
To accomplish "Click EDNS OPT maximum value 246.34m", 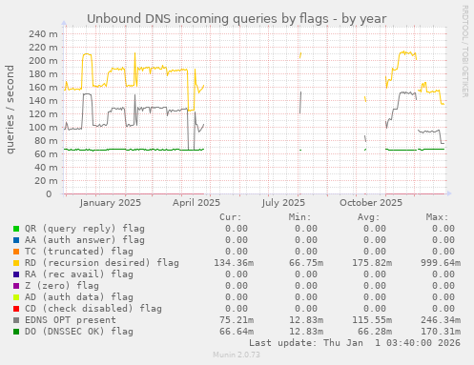I will pos(441,320).
